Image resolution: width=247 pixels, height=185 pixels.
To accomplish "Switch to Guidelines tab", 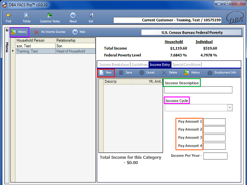I will (x=140, y=65).
